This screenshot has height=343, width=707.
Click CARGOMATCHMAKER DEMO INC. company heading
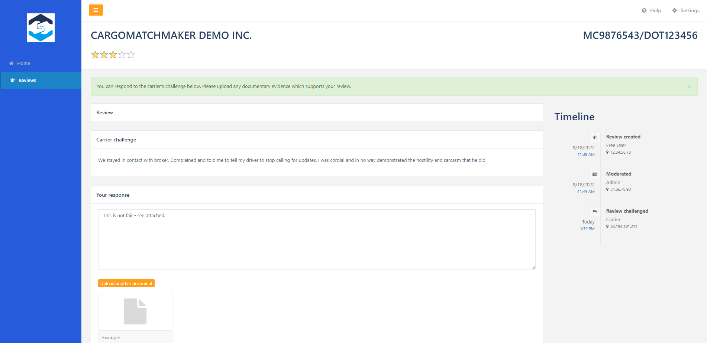171,35
